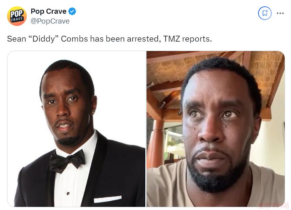
Task: Open the Pop Crave profile avatar
Action: coord(17,16)
